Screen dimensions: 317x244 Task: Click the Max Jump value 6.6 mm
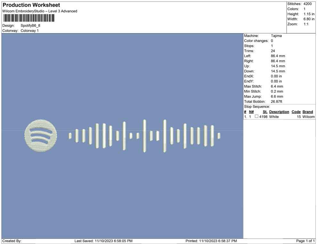(277, 96)
